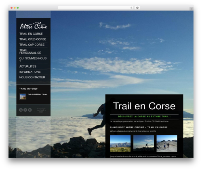
Task: Open Trail Personnalisé menu item
Action: pos(30,51)
